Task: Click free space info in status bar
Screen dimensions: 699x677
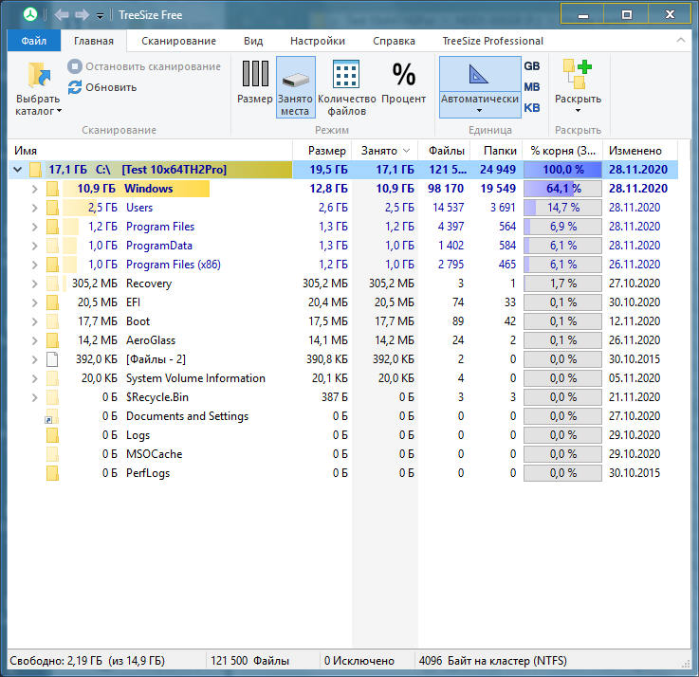Action: coord(87,661)
